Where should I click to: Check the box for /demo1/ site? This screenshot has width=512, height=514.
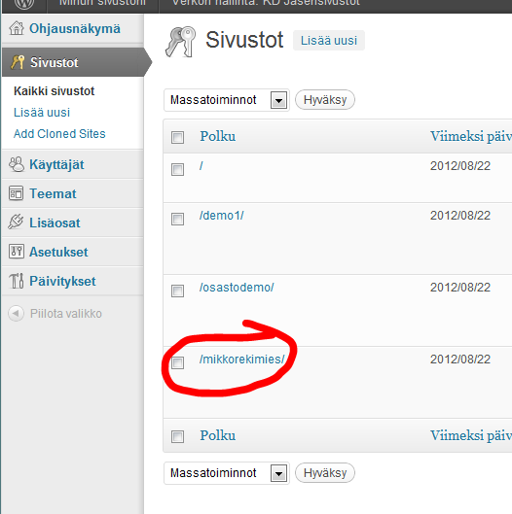[x=177, y=219]
